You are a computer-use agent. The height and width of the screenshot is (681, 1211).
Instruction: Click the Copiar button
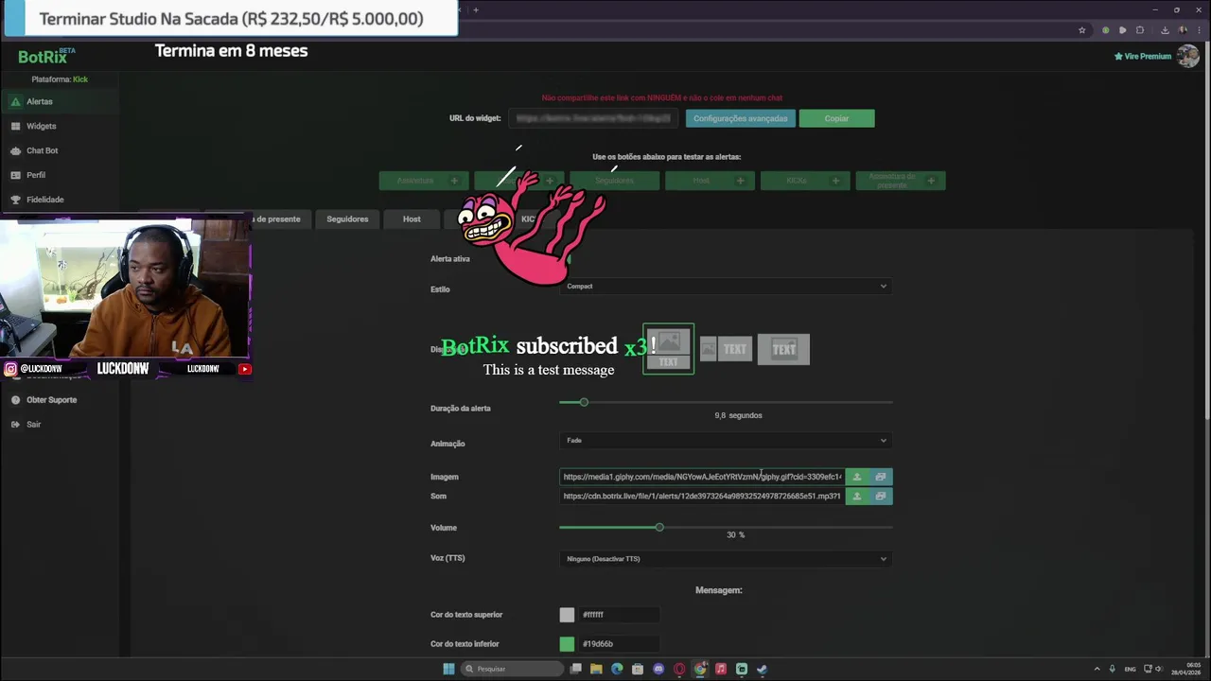coord(836,118)
